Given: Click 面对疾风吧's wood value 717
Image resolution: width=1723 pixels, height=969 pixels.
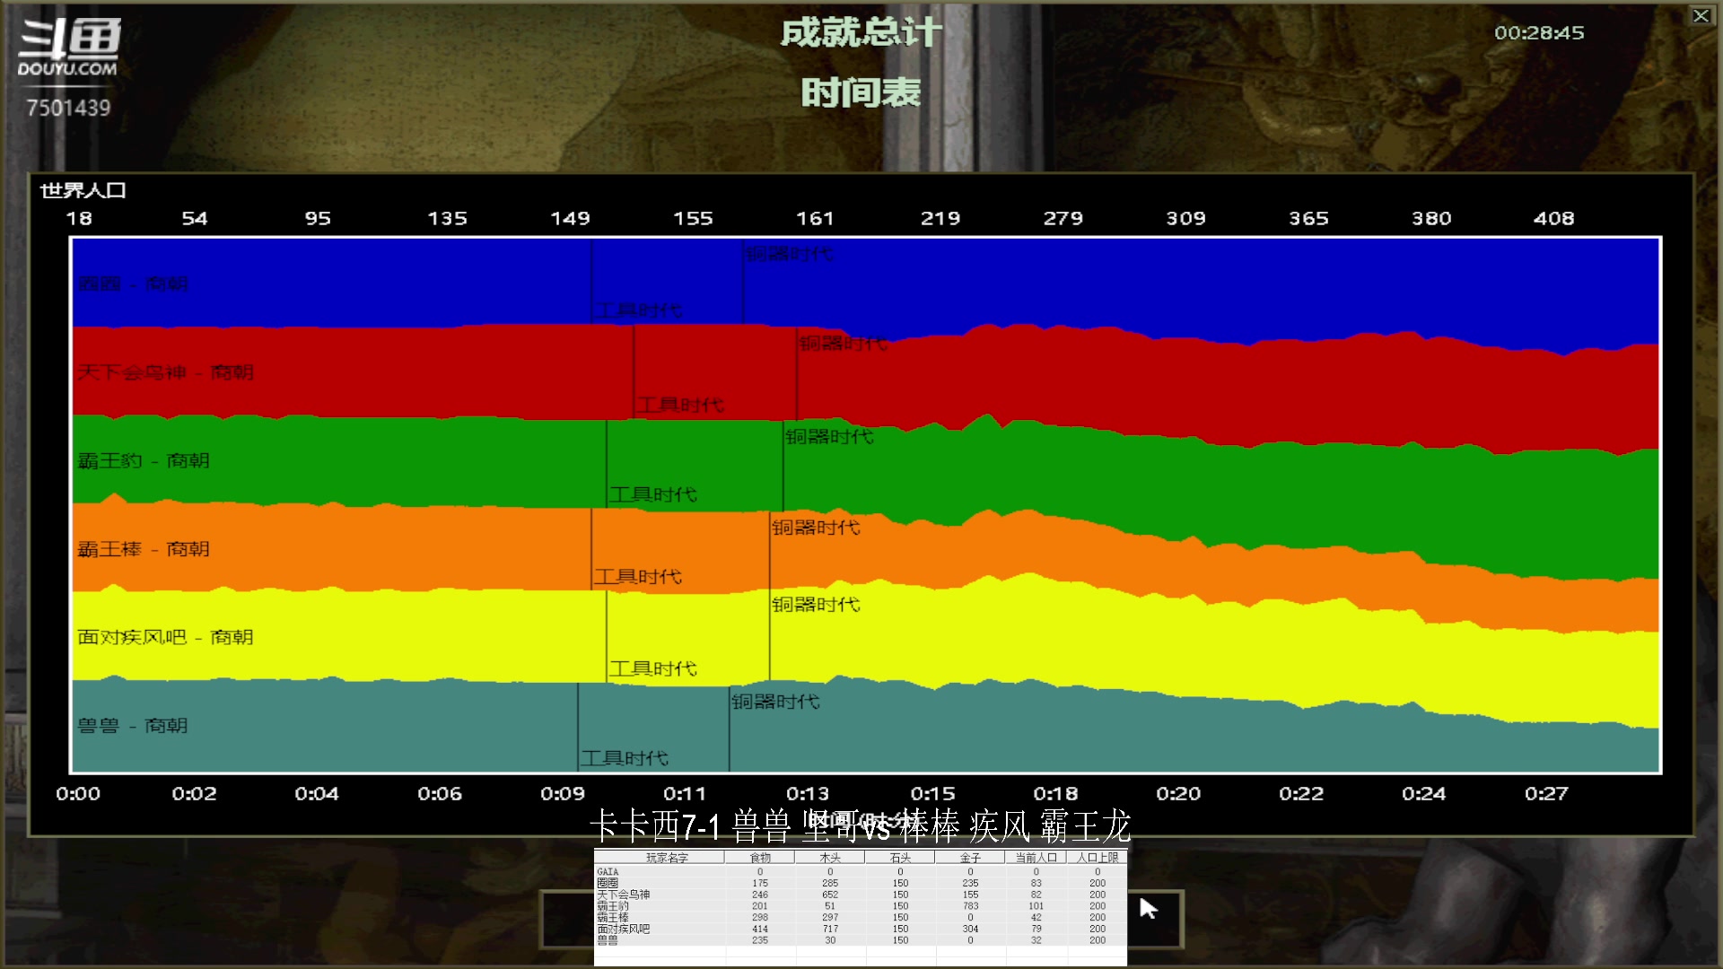Looking at the screenshot, I should (x=830, y=929).
